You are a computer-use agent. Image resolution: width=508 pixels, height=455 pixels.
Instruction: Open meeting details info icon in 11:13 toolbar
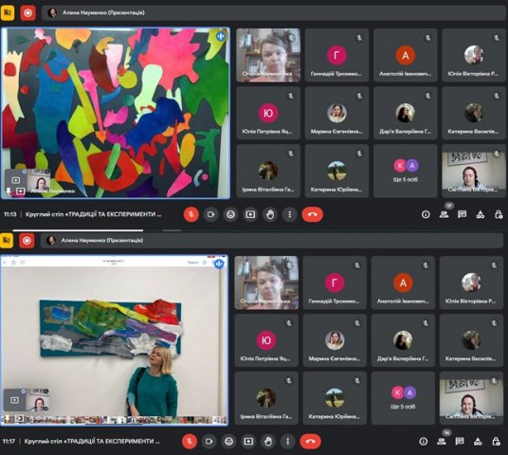click(x=426, y=214)
